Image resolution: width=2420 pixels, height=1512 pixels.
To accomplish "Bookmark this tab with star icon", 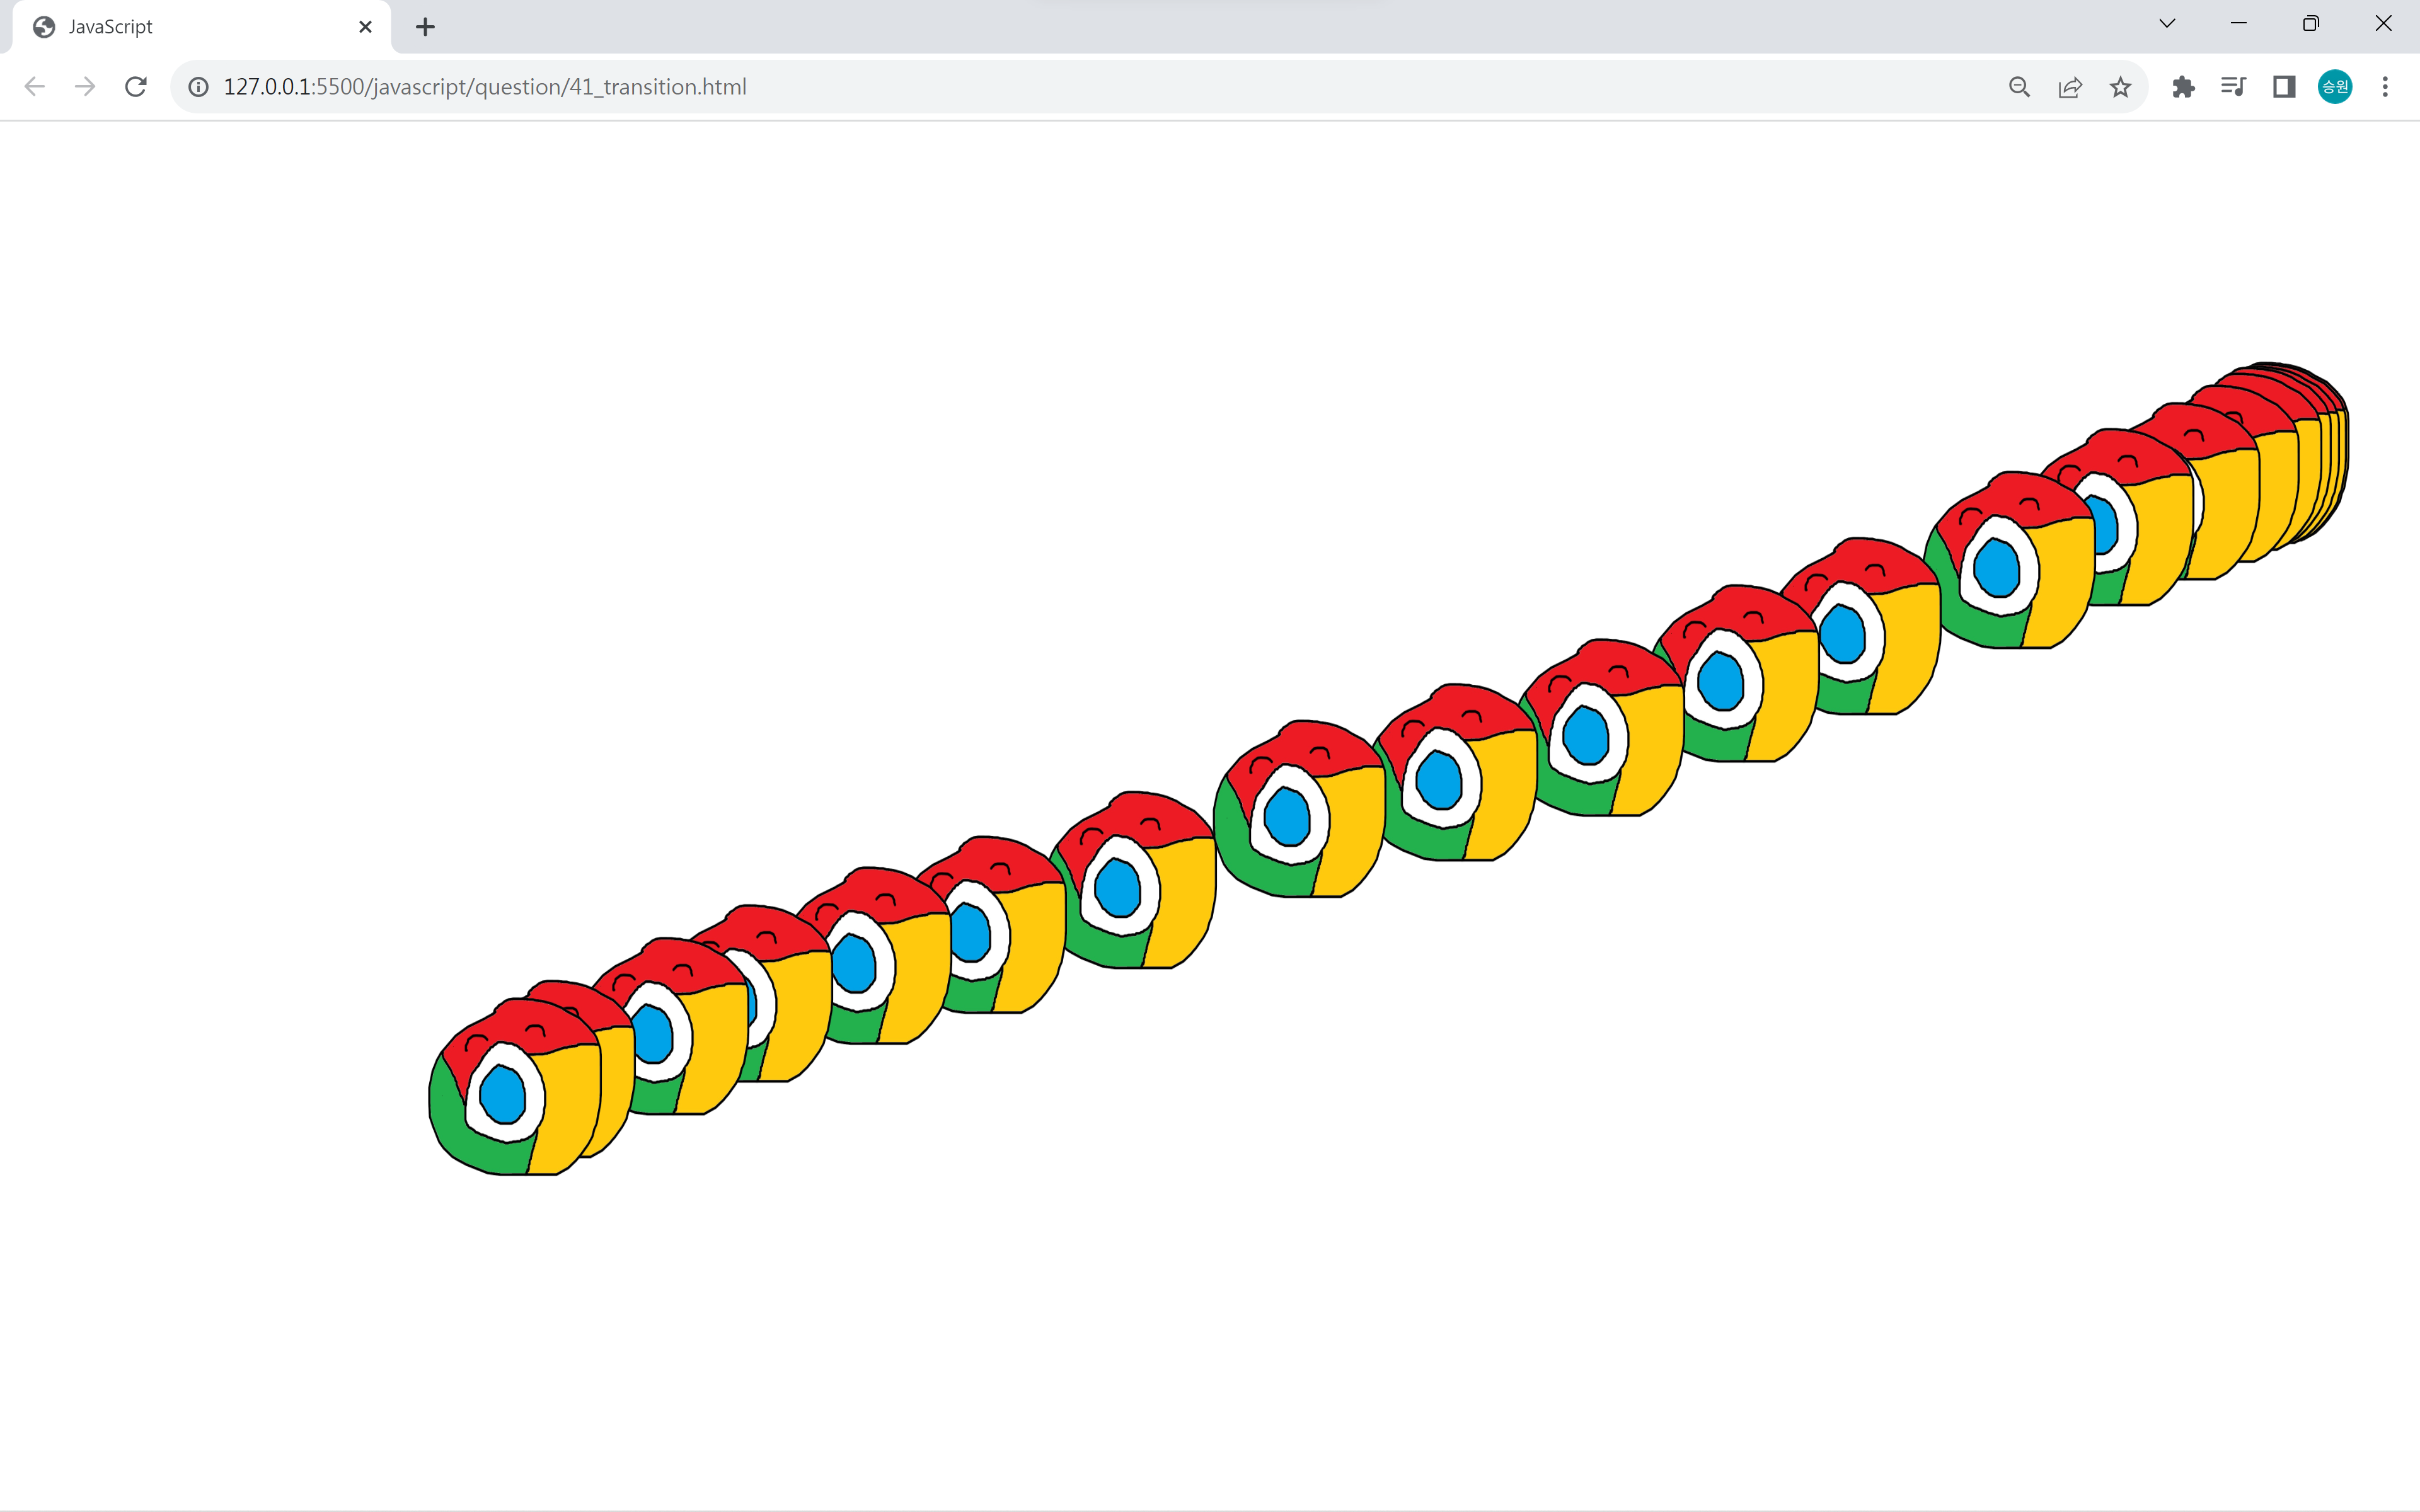I will [2120, 87].
